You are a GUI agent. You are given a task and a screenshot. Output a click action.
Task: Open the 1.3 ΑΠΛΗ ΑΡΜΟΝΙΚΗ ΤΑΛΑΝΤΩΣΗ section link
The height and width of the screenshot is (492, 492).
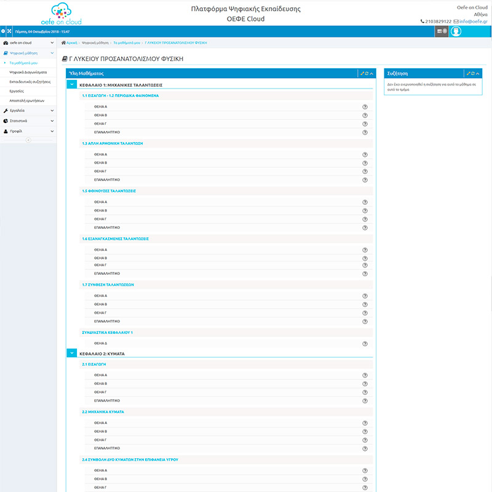pyautogui.click(x=112, y=143)
